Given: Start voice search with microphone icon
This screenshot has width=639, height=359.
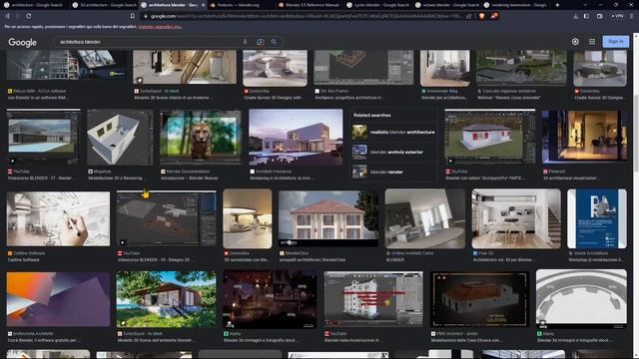Looking at the screenshot, I should (245, 42).
